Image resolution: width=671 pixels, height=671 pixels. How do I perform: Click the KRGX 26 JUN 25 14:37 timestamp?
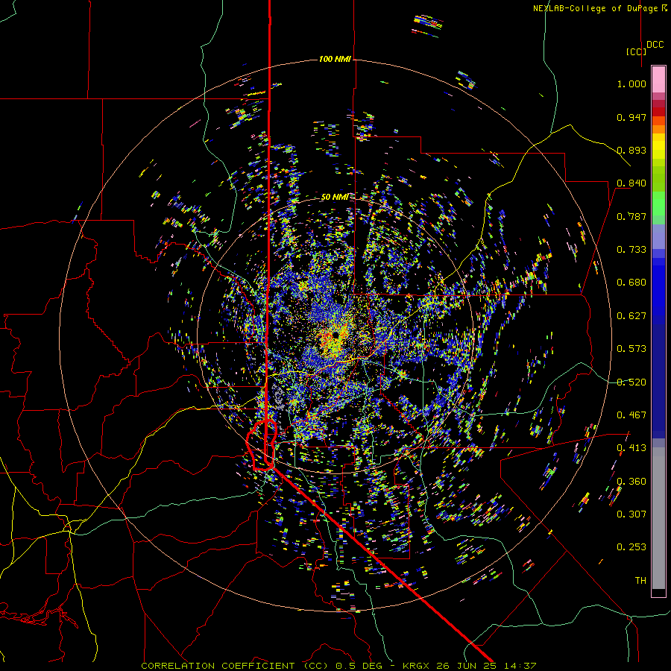tap(470, 666)
